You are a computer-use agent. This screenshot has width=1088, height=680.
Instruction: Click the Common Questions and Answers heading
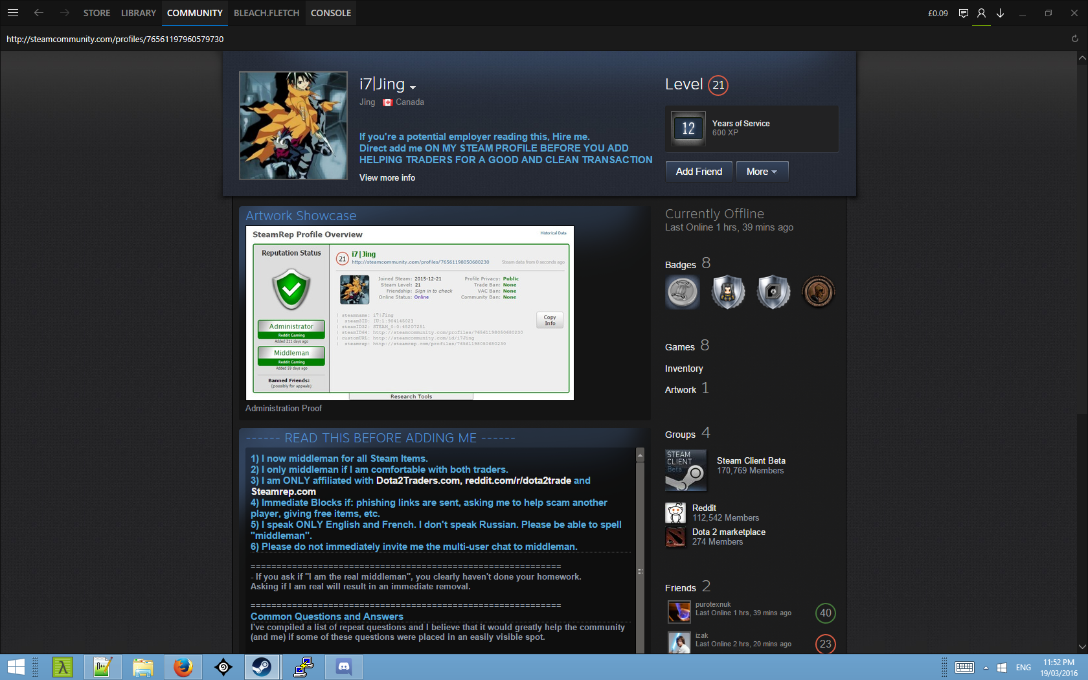click(x=327, y=617)
